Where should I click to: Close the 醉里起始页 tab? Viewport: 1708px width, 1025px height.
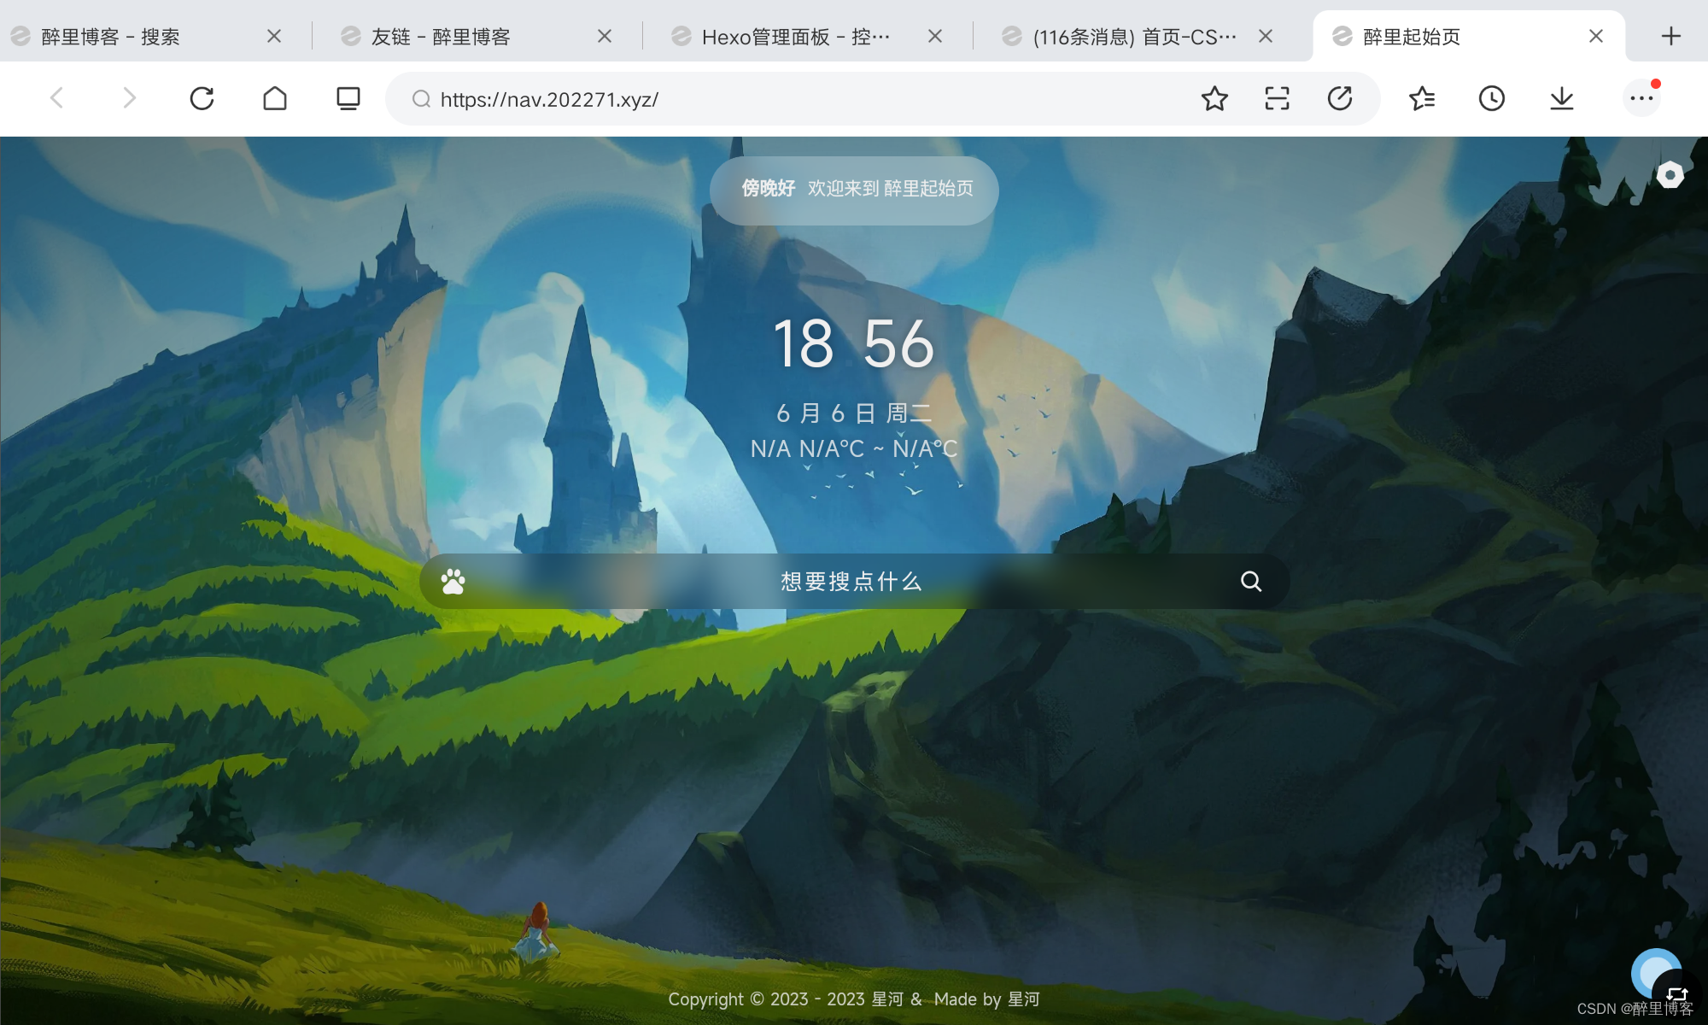tap(1596, 36)
